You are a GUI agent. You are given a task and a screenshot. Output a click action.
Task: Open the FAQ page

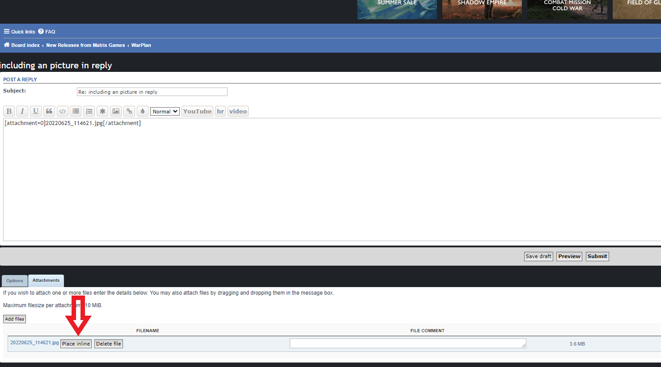(47, 32)
